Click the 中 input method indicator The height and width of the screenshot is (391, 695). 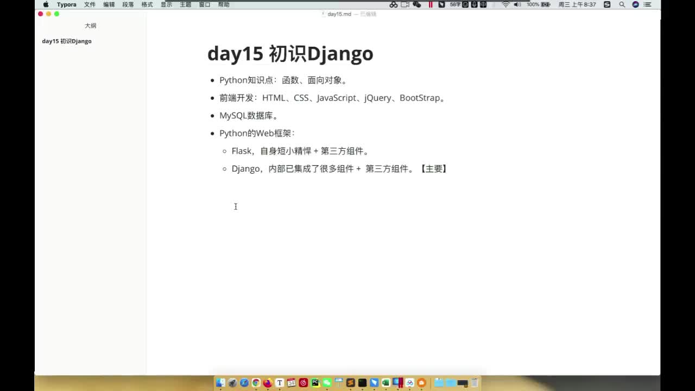point(483,4)
